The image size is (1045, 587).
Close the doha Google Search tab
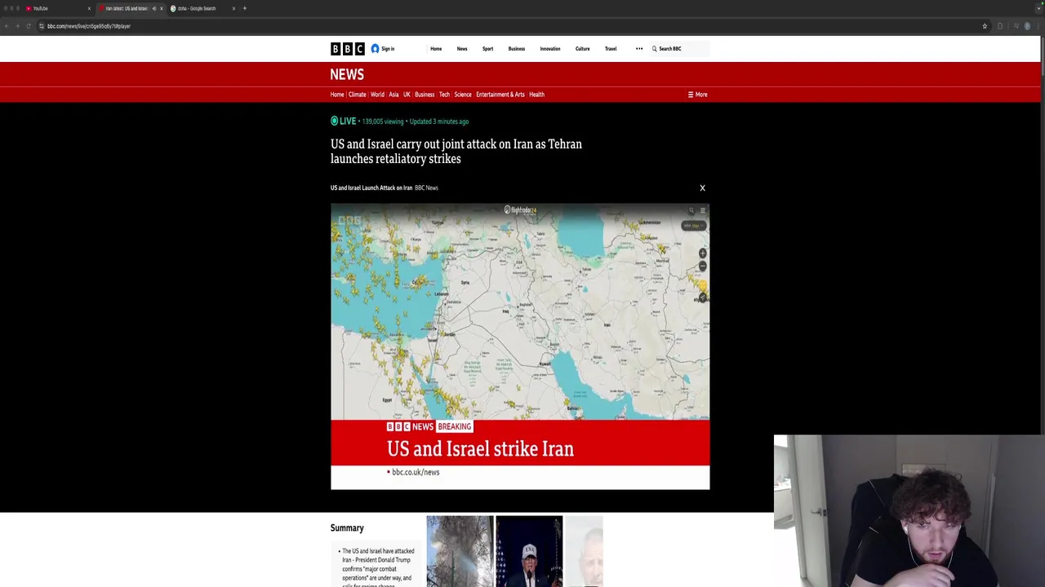click(x=233, y=8)
